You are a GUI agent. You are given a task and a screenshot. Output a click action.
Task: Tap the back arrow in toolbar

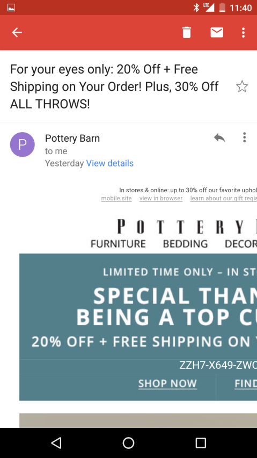click(17, 32)
